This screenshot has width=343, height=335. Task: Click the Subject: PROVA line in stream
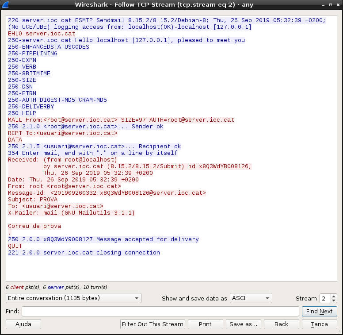tap(33, 200)
